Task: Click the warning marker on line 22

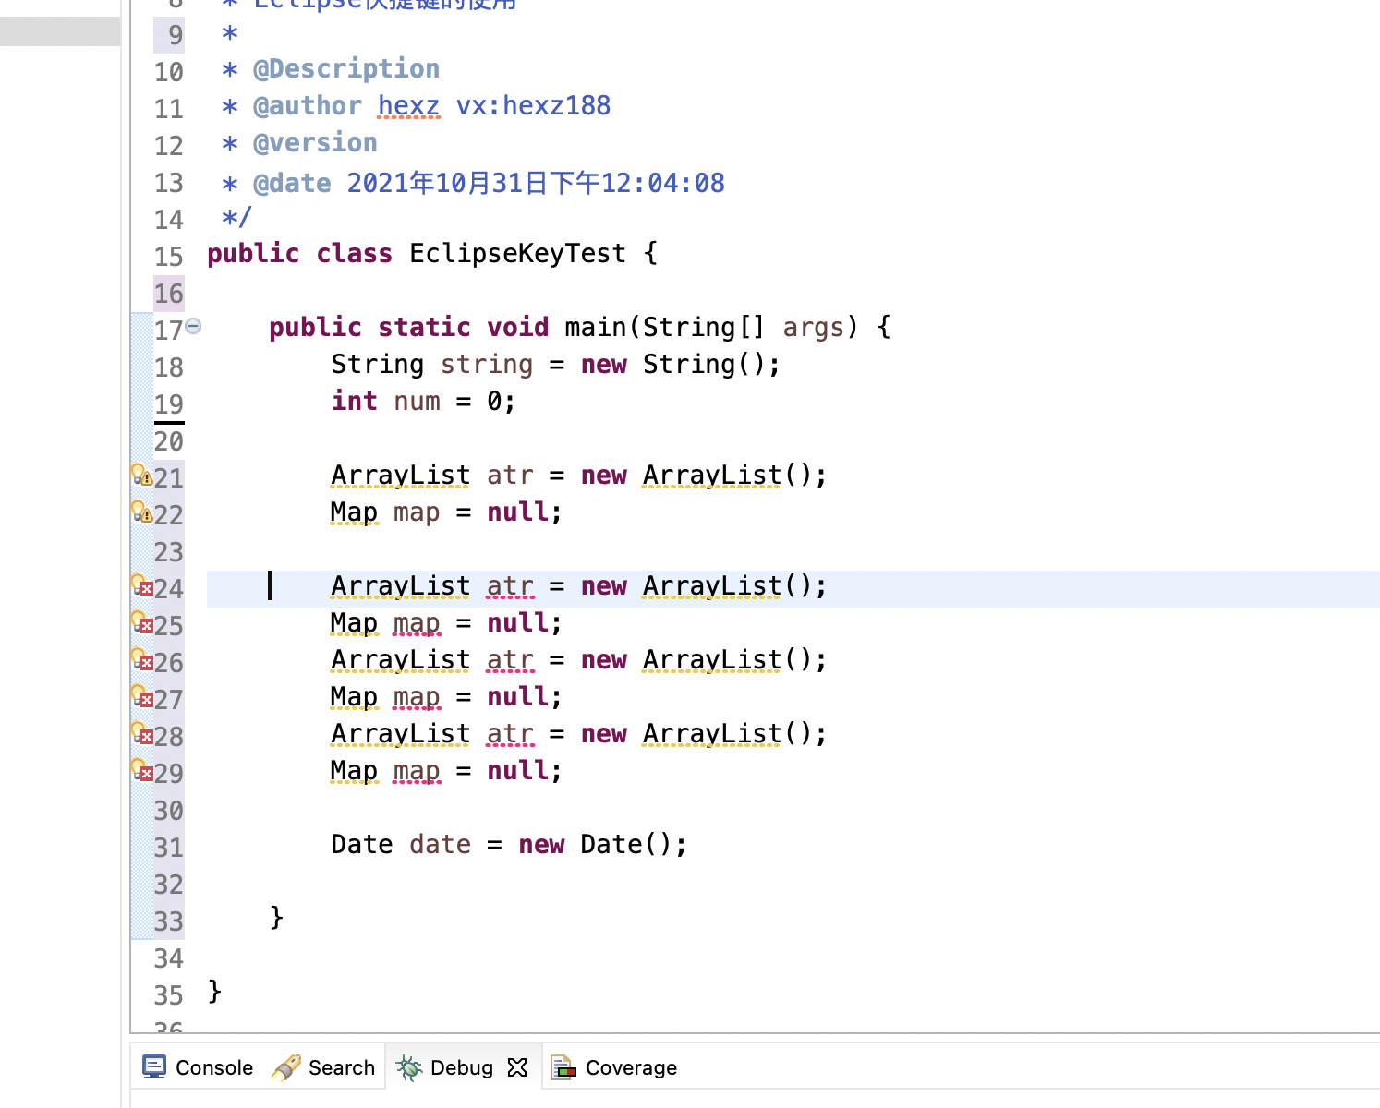Action: pos(141,512)
